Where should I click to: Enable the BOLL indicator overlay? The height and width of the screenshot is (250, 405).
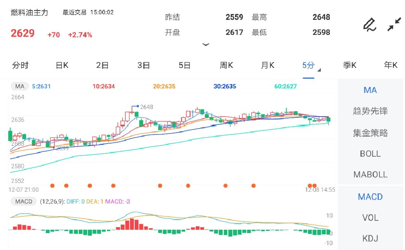[370, 154]
